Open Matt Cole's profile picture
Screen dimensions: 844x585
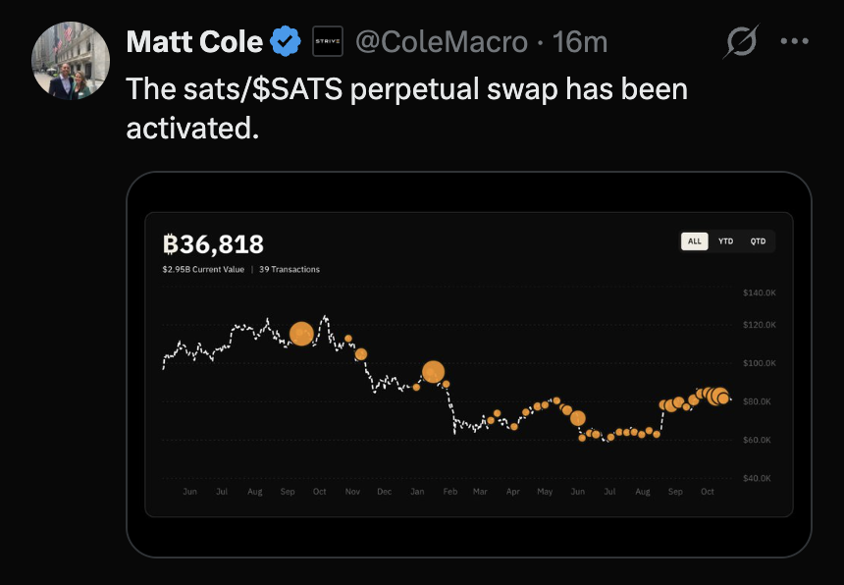[x=71, y=61]
